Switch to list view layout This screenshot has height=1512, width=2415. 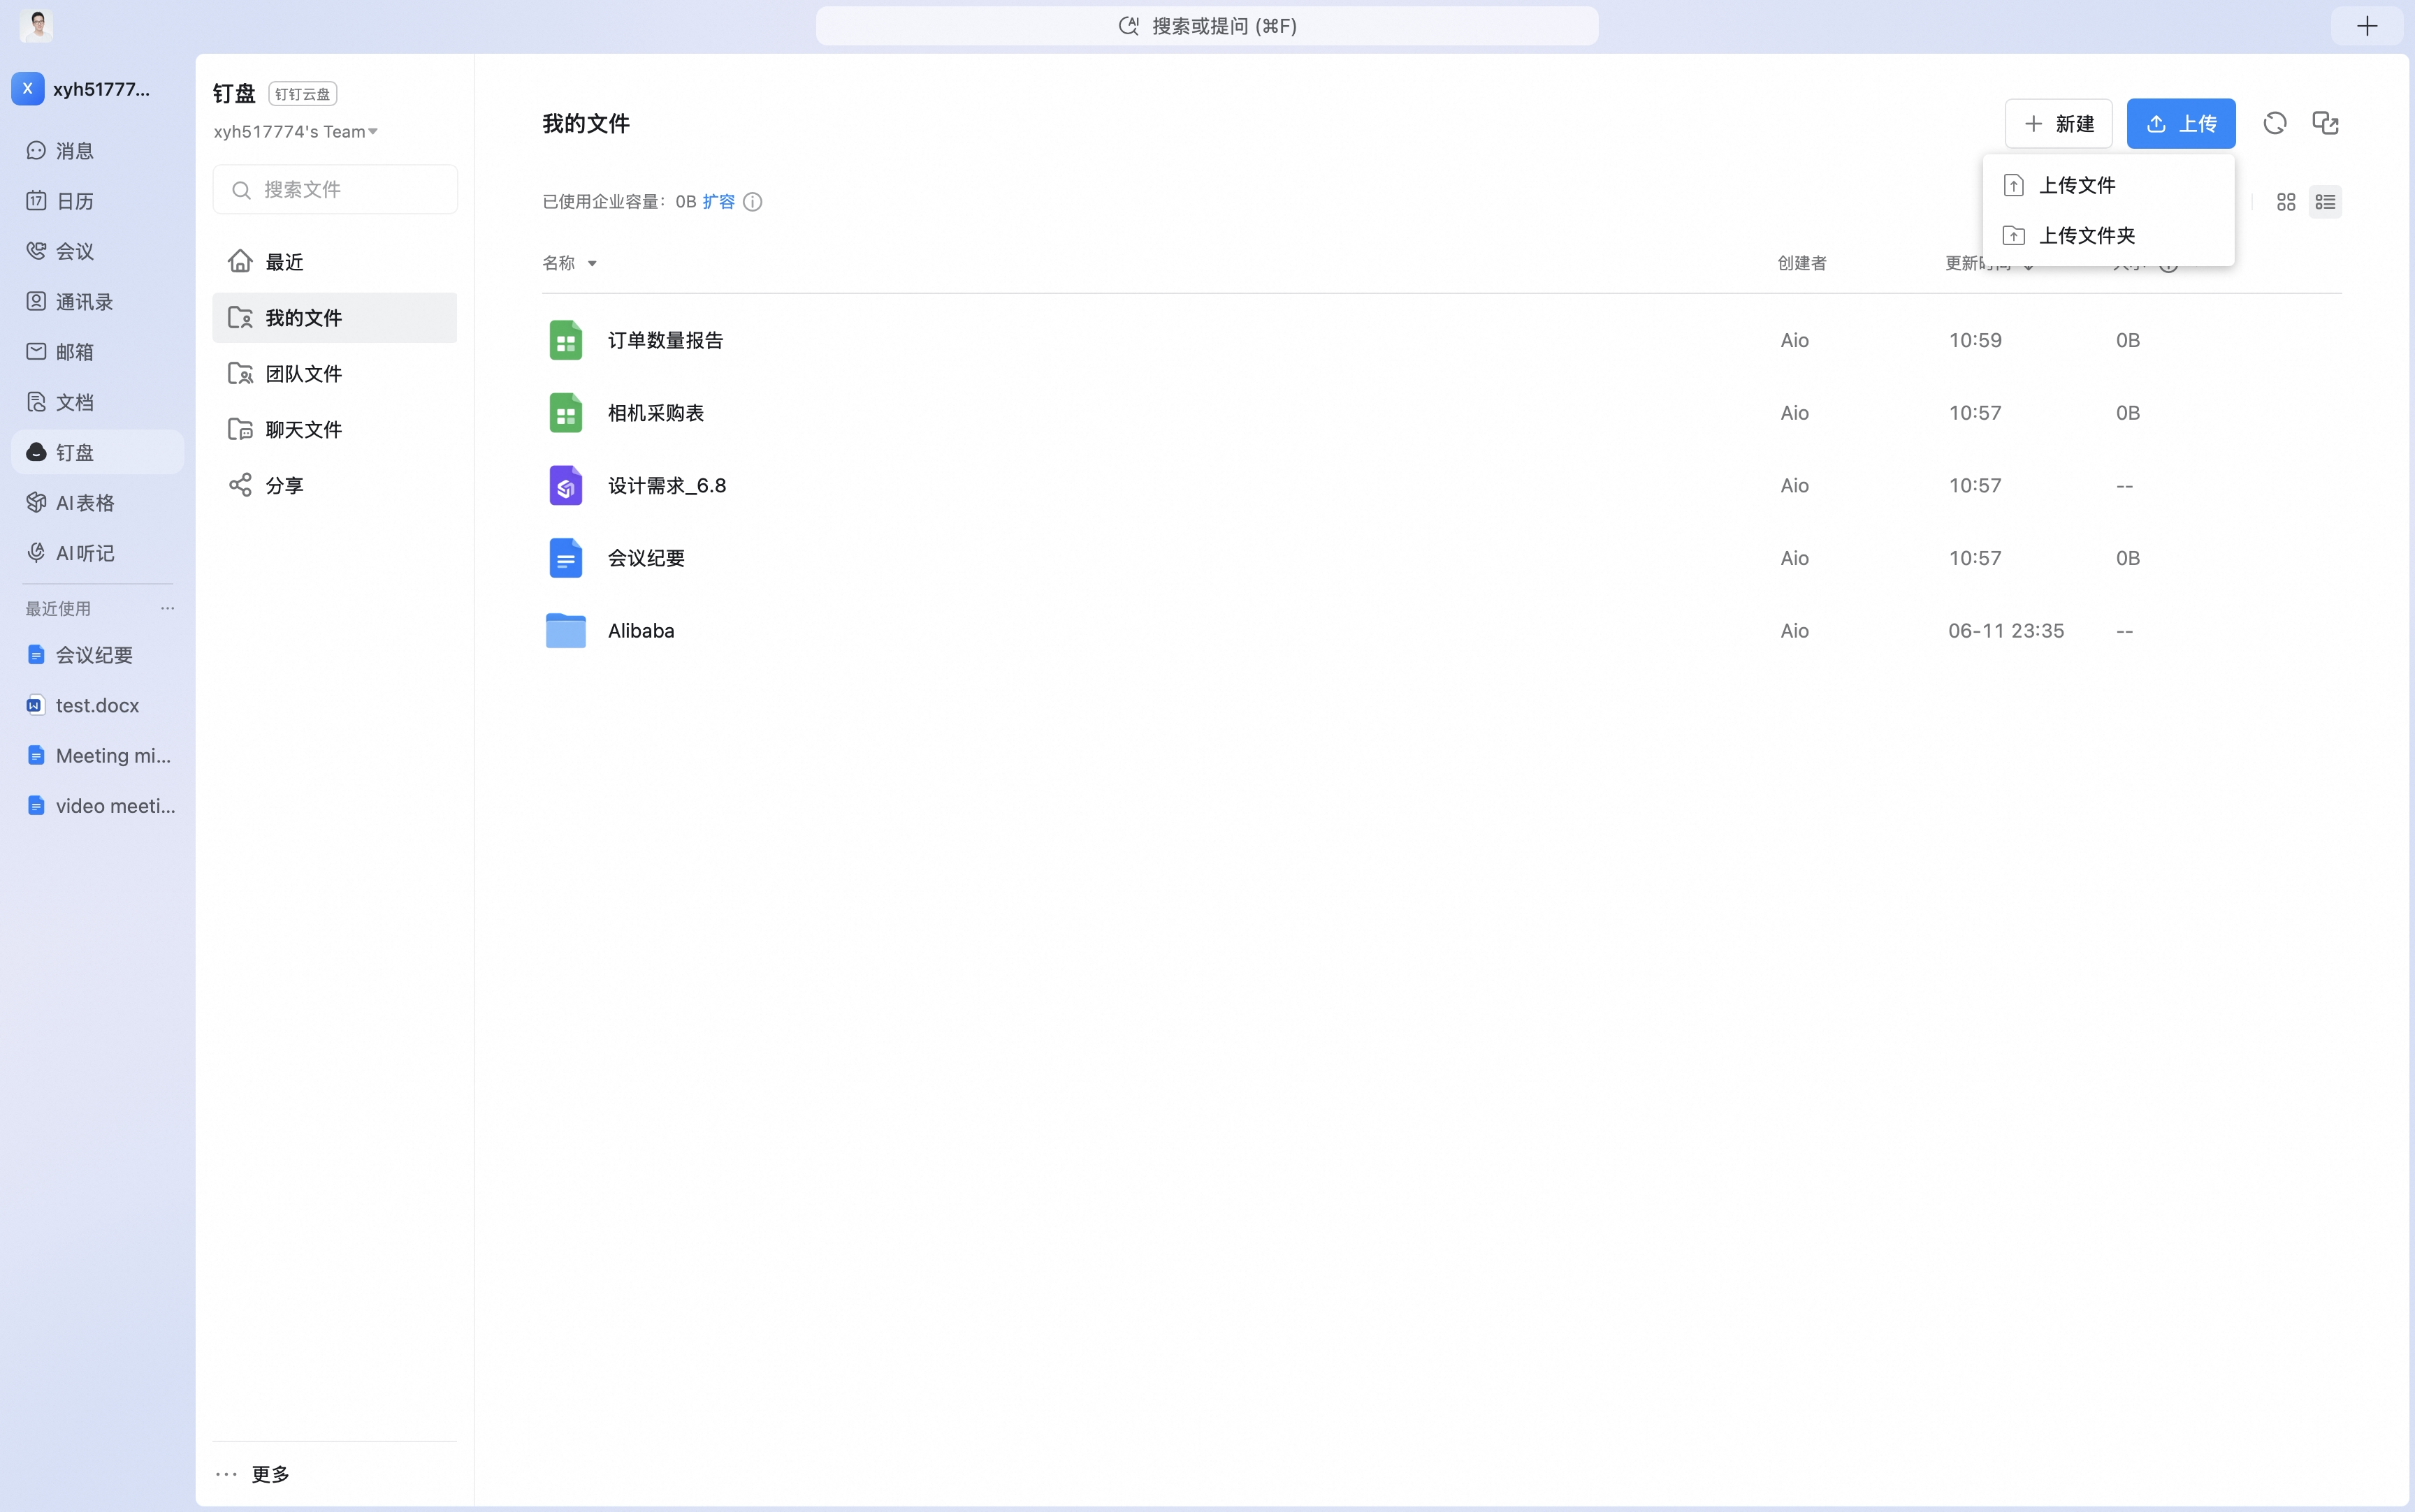click(2325, 202)
